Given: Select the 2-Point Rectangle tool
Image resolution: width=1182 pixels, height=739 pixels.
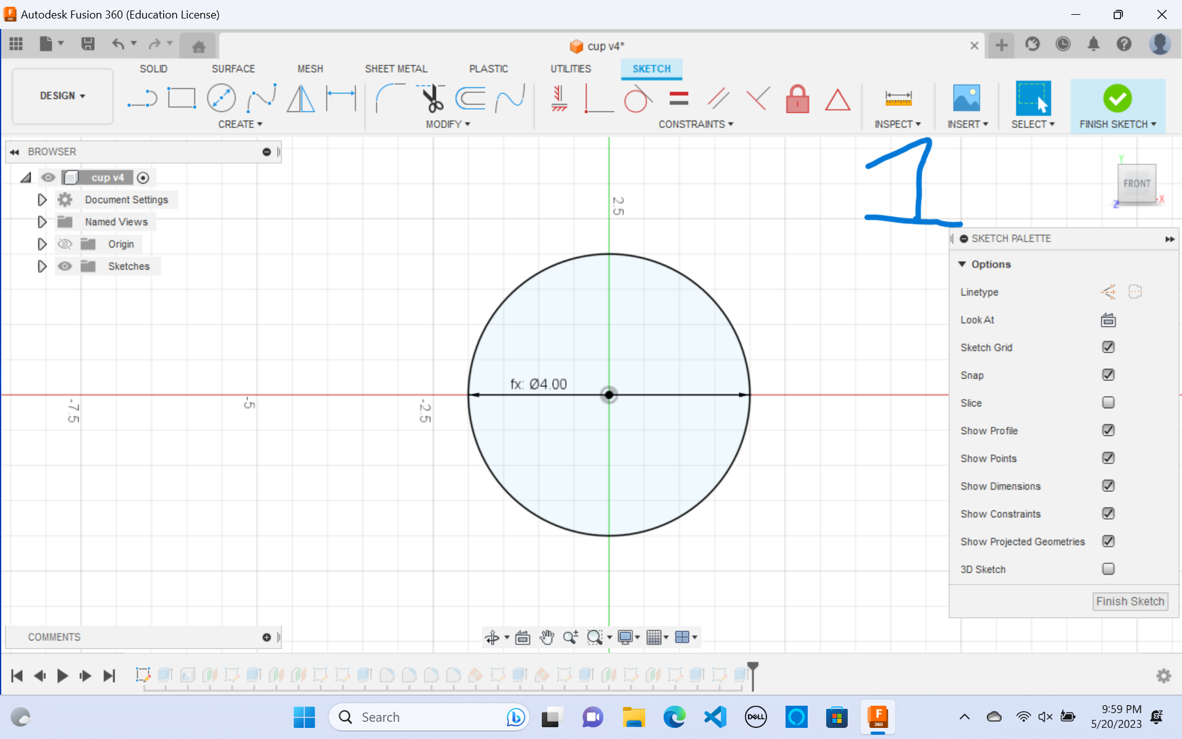Looking at the screenshot, I should point(182,97).
